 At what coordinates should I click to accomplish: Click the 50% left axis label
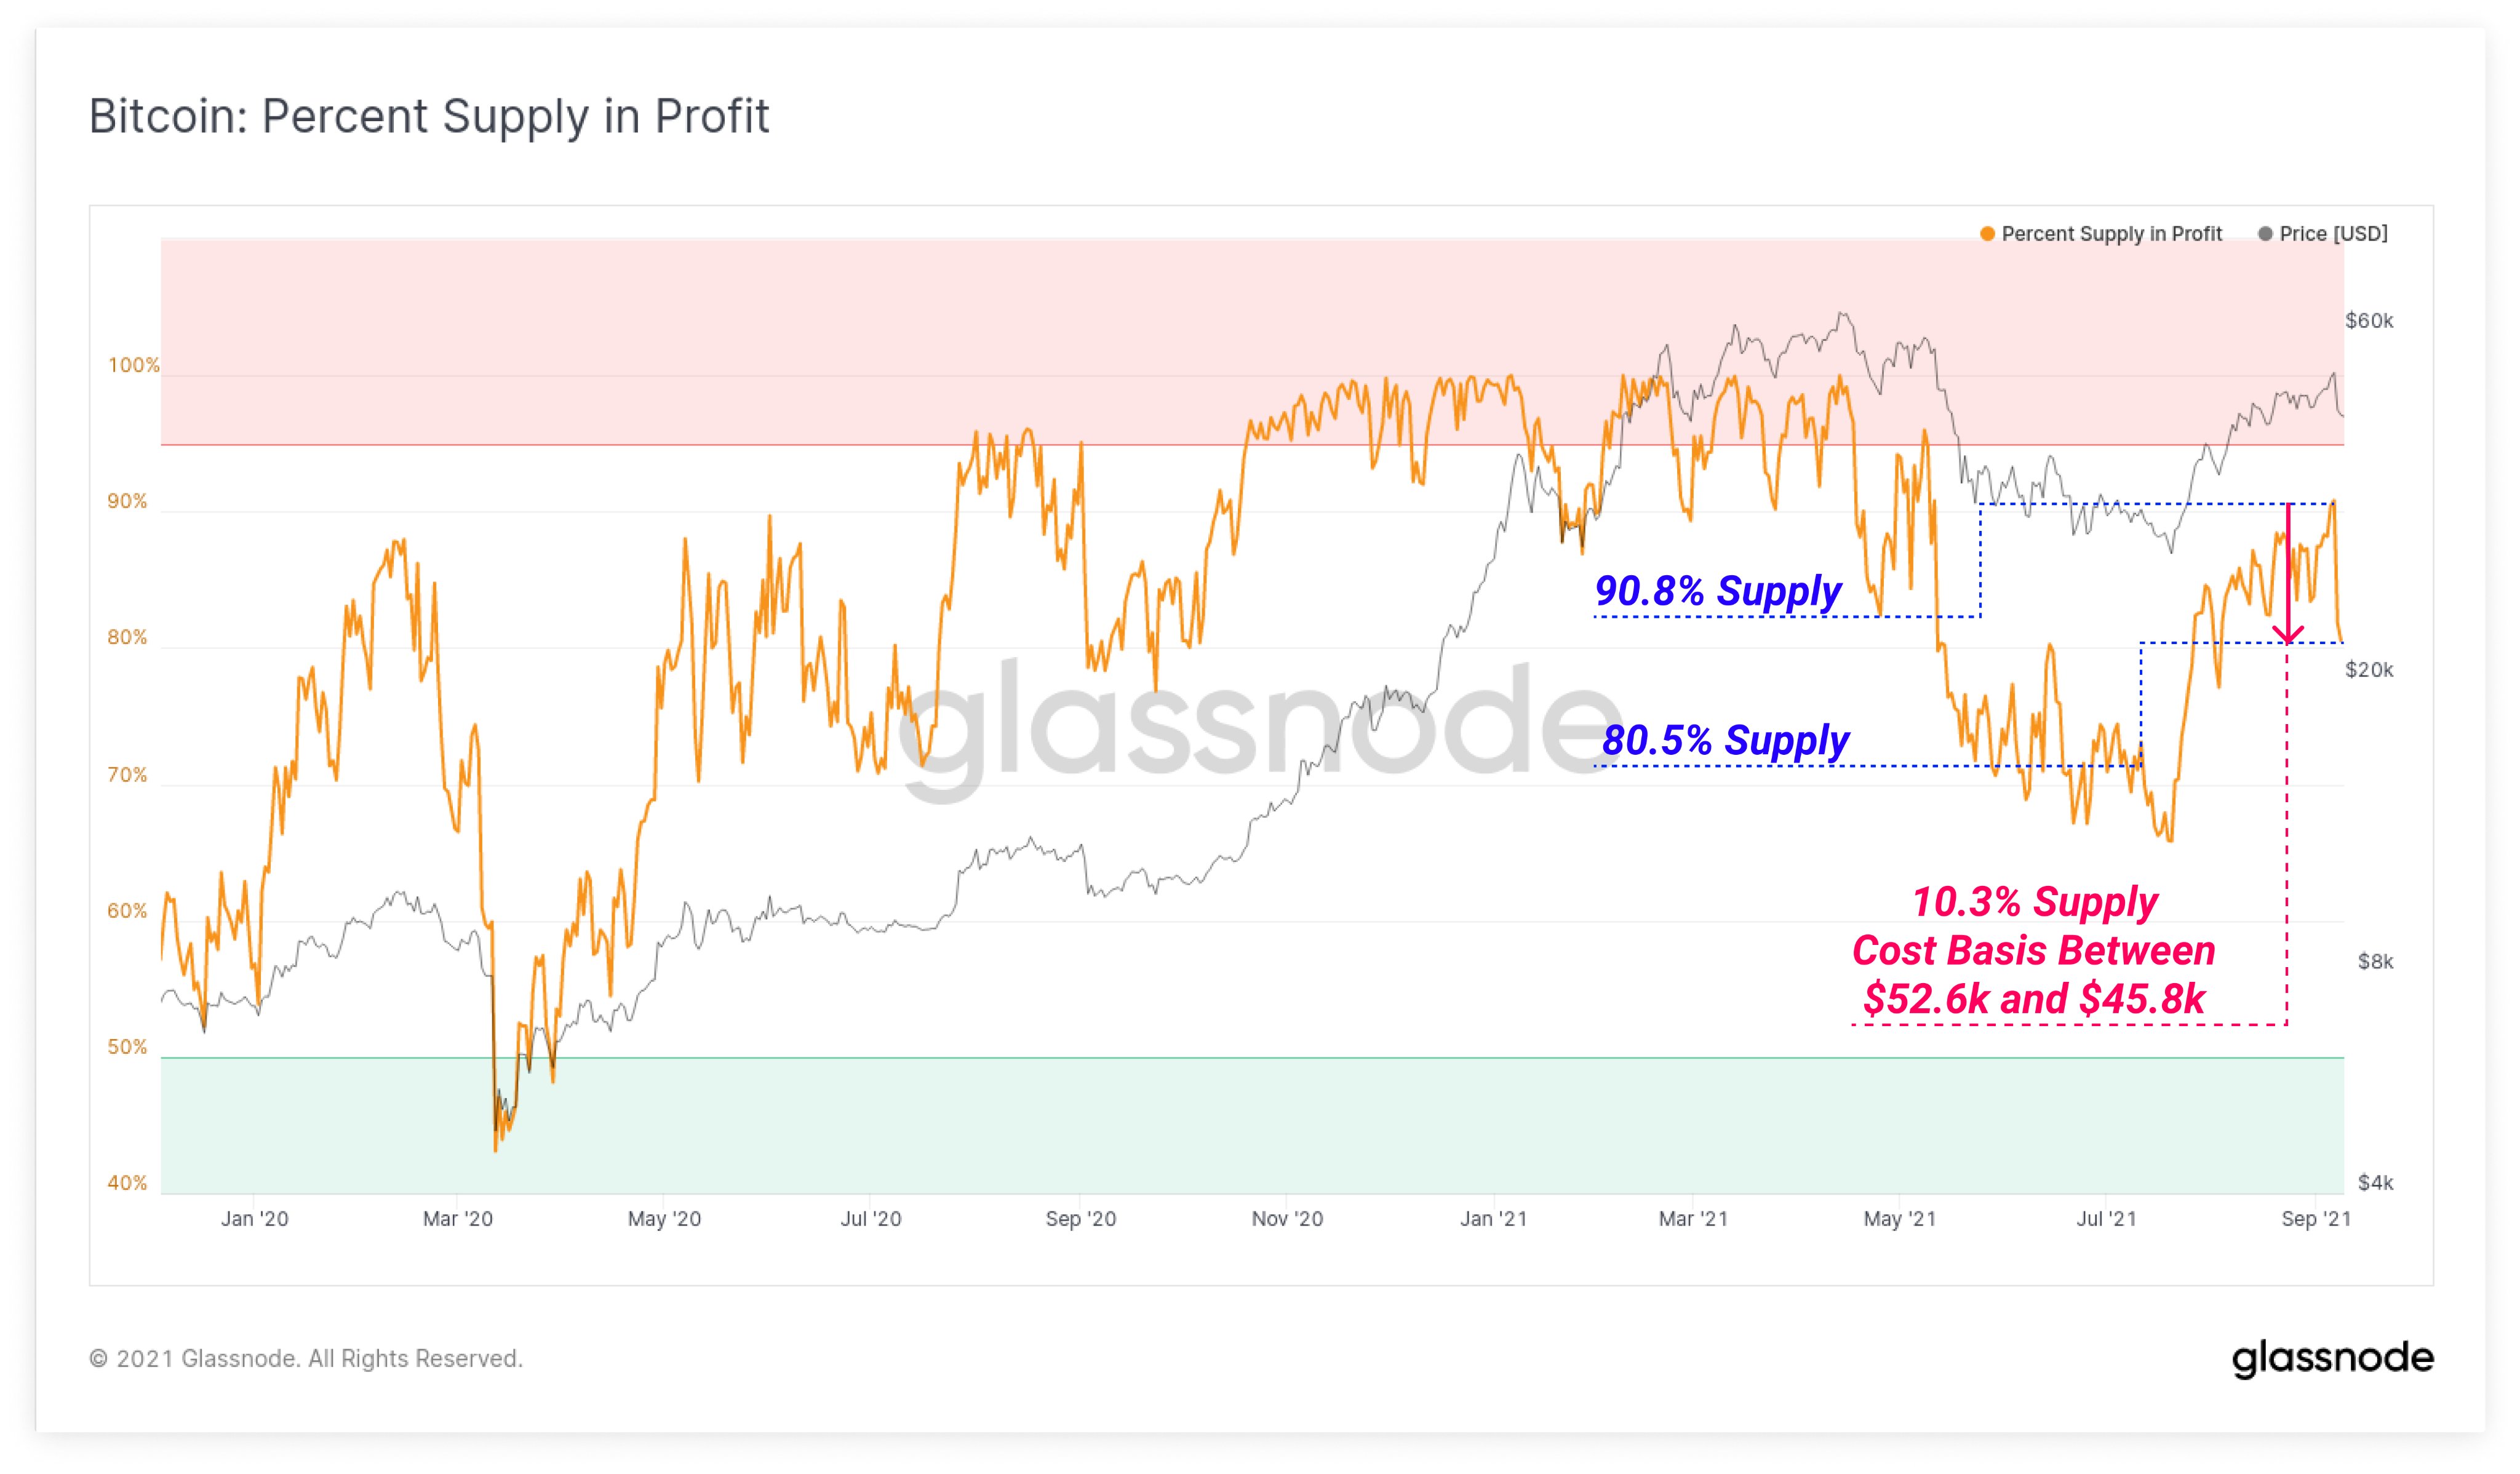(x=127, y=1047)
